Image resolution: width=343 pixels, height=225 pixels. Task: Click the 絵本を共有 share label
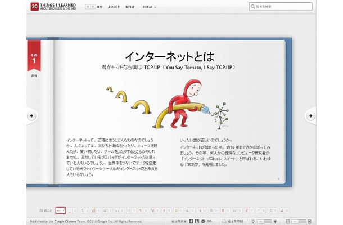179,221
